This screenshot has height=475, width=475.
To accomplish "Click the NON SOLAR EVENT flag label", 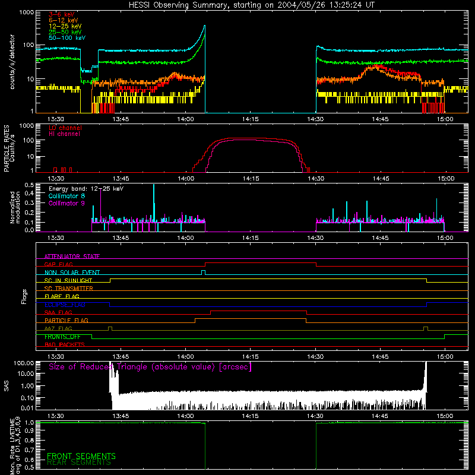I will pos(72,273).
